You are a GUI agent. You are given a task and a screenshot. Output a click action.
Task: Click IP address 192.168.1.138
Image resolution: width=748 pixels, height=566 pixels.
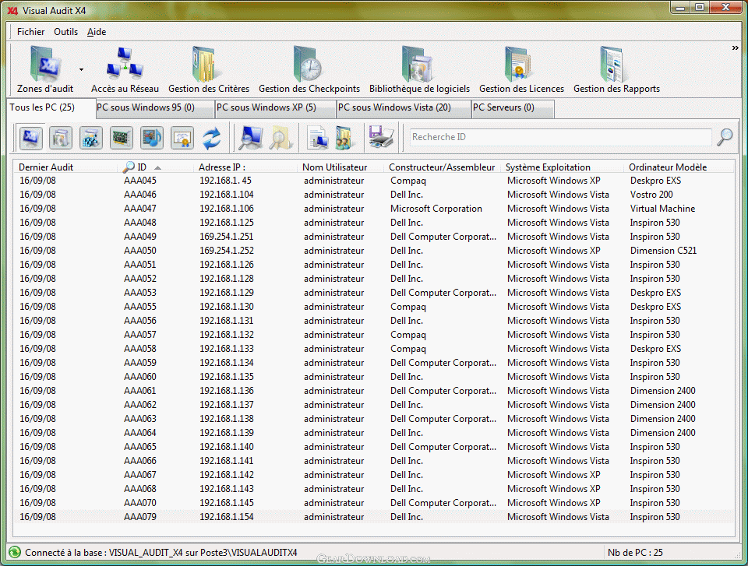pyautogui.click(x=227, y=419)
